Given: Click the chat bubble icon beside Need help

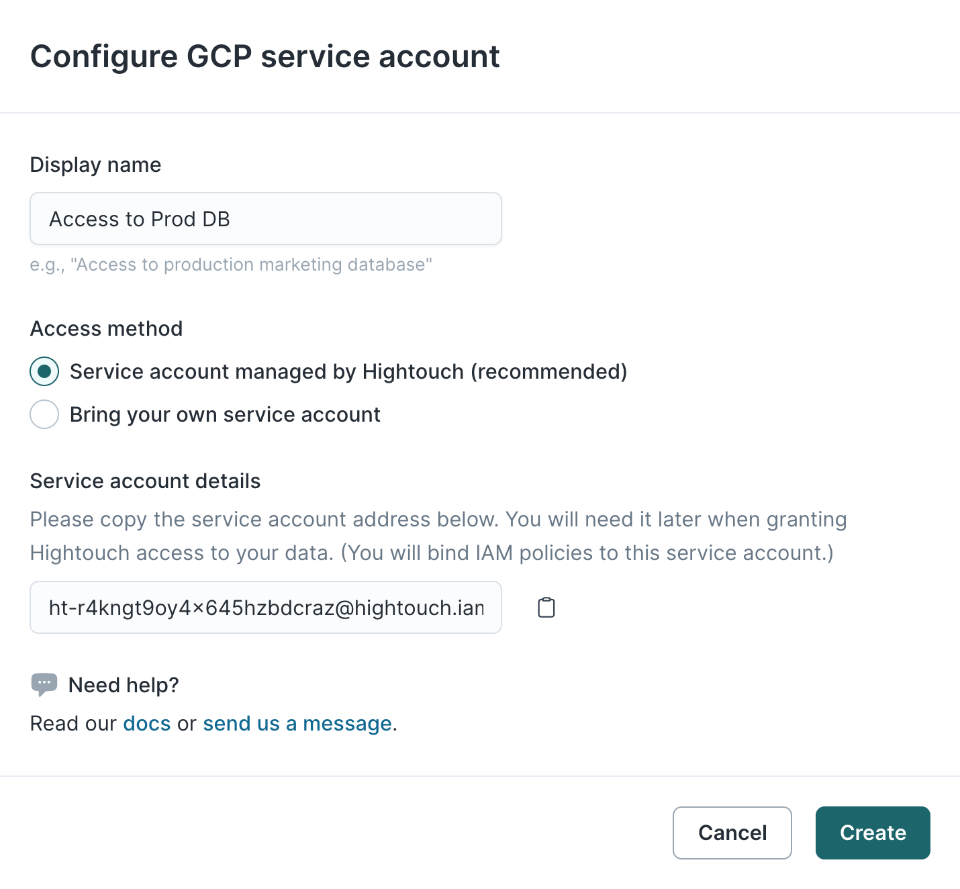Looking at the screenshot, I should tap(44, 684).
